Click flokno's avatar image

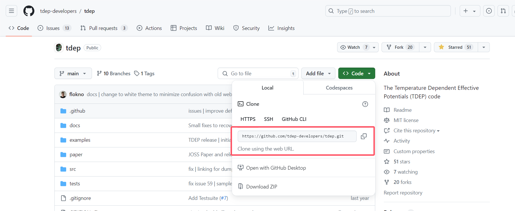click(63, 94)
